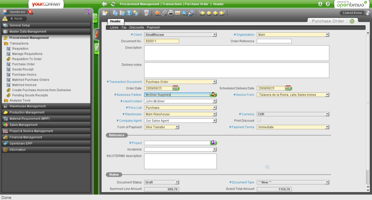The height and width of the screenshot is (200, 372).
Task: Open the Project selector icon
Action: [x=214, y=143]
